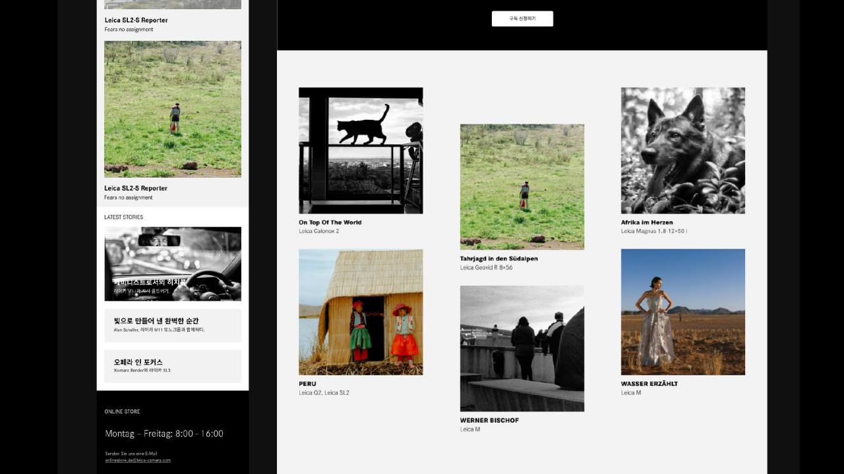The width and height of the screenshot is (844, 474).
Task: Open the meadow photo in the center grid column
Action: coord(522,186)
